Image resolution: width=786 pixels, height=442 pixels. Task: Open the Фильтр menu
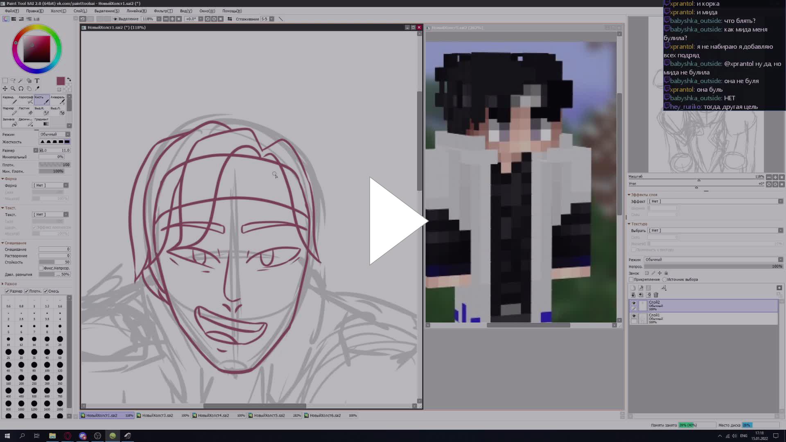point(163,11)
